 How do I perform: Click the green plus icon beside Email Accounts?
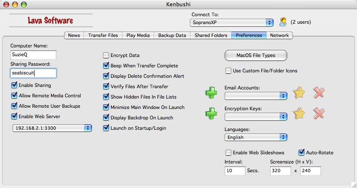point(211,92)
